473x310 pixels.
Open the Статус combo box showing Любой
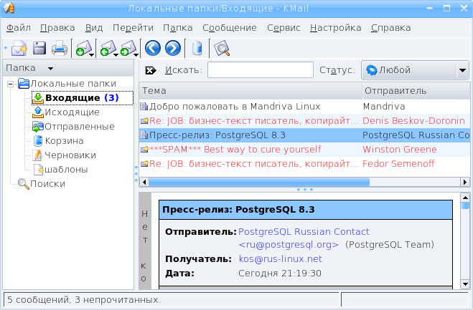[415, 70]
